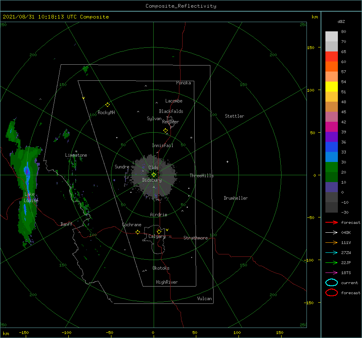This screenshot has width=362, height=338.
Task: Click the RedDeer city label
Action: tap(171, 122)
